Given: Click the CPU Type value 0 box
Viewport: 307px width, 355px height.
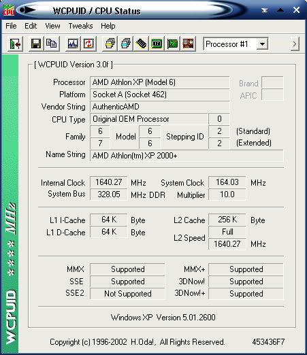Looking at the screenshot, I should (219, 119).
